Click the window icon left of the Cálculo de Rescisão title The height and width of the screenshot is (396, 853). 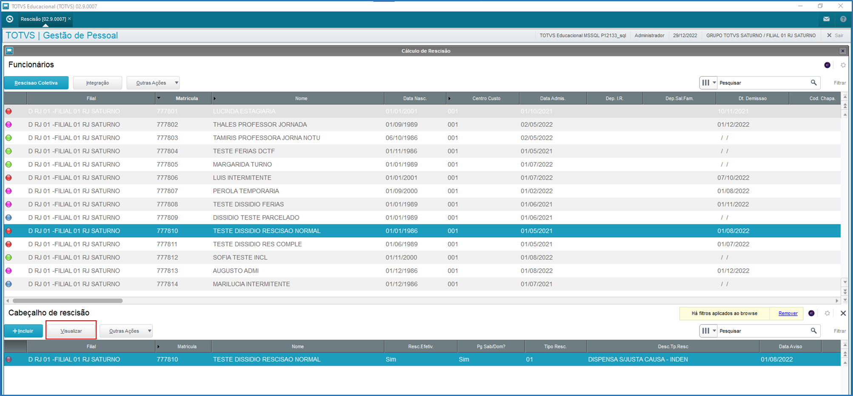click(x=9, y=51)
